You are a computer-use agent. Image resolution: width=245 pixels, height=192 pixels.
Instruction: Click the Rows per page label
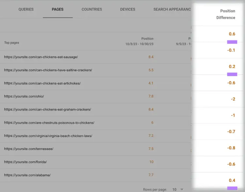155,189
